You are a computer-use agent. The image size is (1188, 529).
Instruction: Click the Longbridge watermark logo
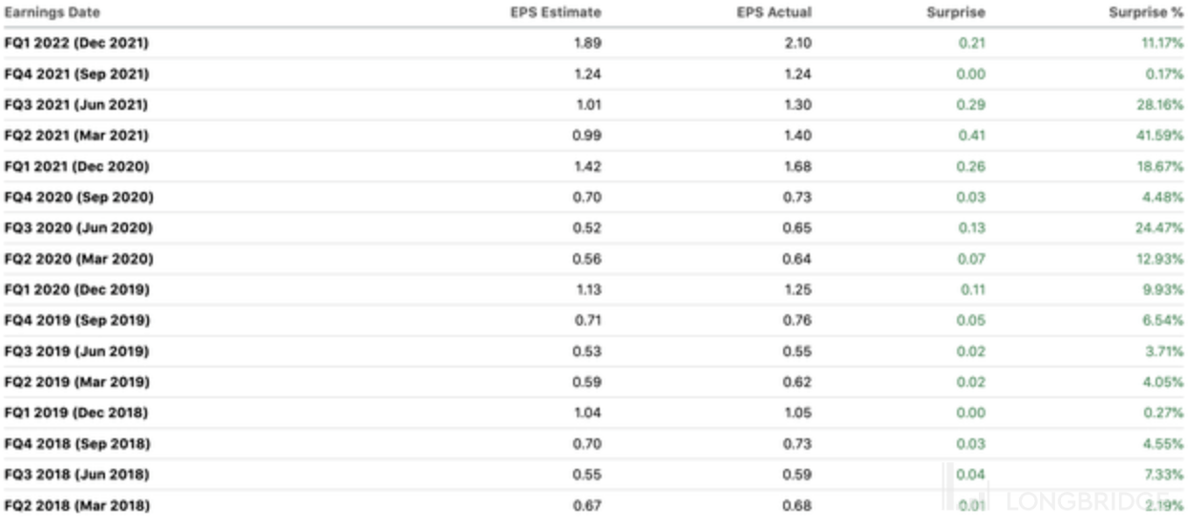pyautogui.click(x=1060, y=498)
